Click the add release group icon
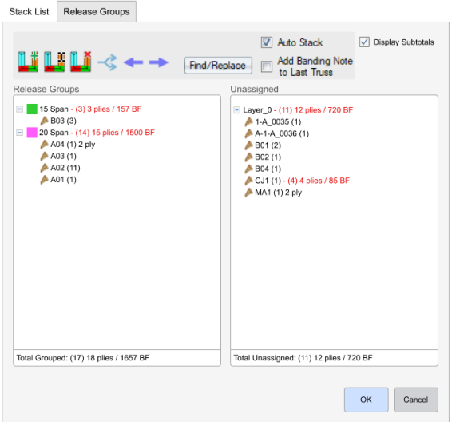Image resolution: width=452 pixels, height=422 pixels. 28,62
